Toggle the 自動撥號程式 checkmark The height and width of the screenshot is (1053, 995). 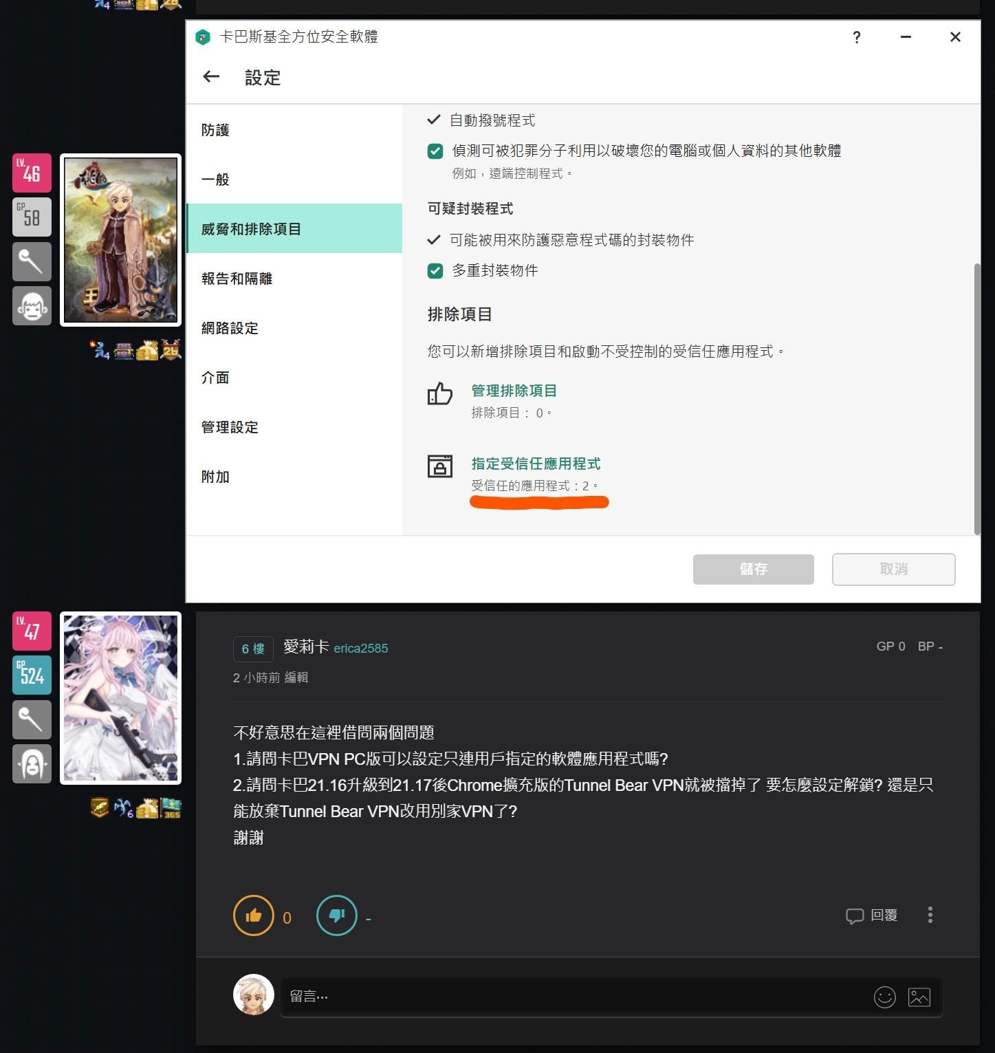coord(433,119)
